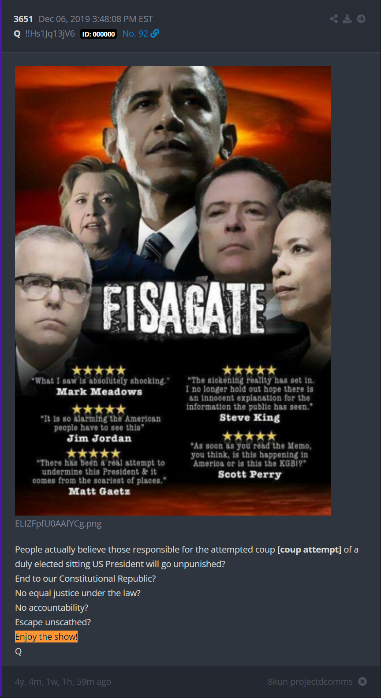Click the tripcode !!Hs1Jq13jV6
This screenshot has height=698, width=381.
[50, 33]
